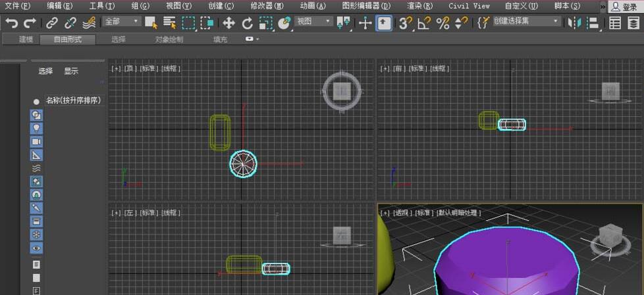Activate the Select and Rotate tool
Viewport: 644px width, 295px height.
pyautogui.click(x=247, y=24)
